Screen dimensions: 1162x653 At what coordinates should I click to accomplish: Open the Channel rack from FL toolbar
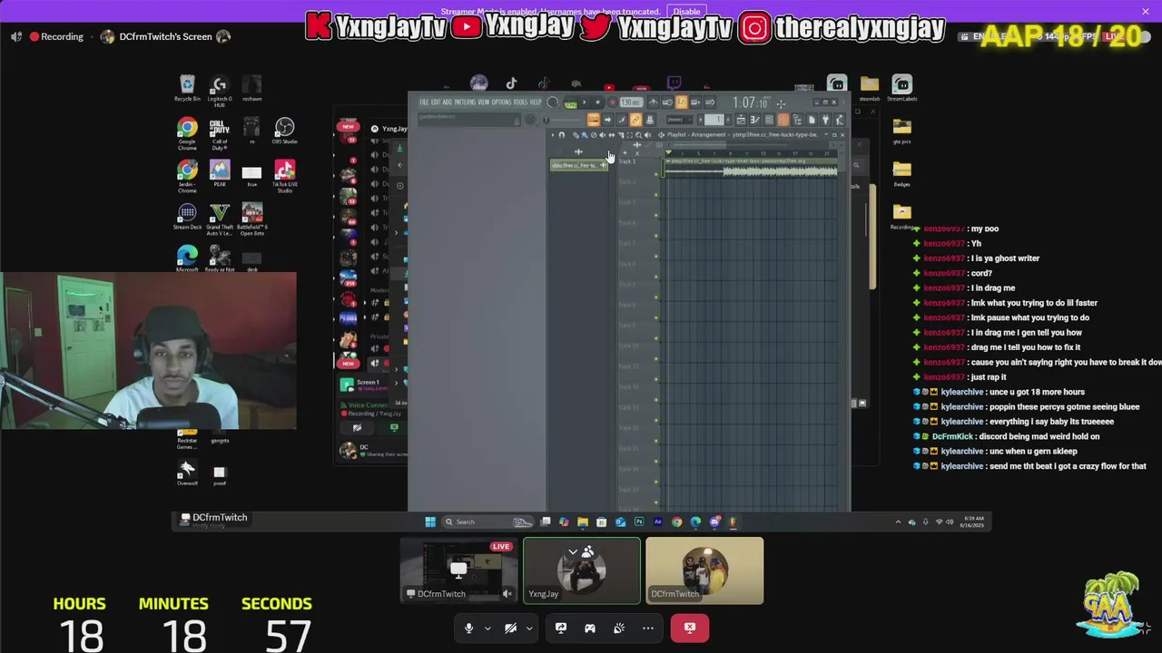pyautogui.click(x=769, y=120)
